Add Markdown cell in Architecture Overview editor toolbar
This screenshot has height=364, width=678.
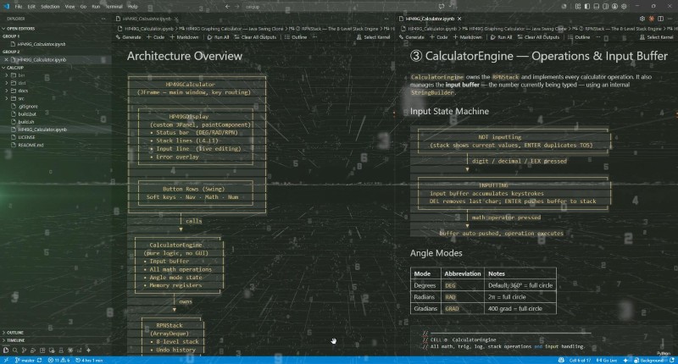(184, 37)
